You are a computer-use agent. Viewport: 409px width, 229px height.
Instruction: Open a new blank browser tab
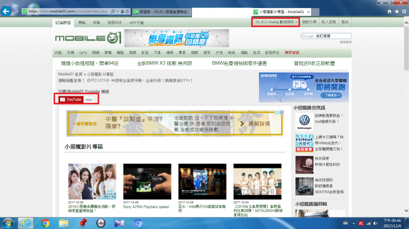click(316, 12)
